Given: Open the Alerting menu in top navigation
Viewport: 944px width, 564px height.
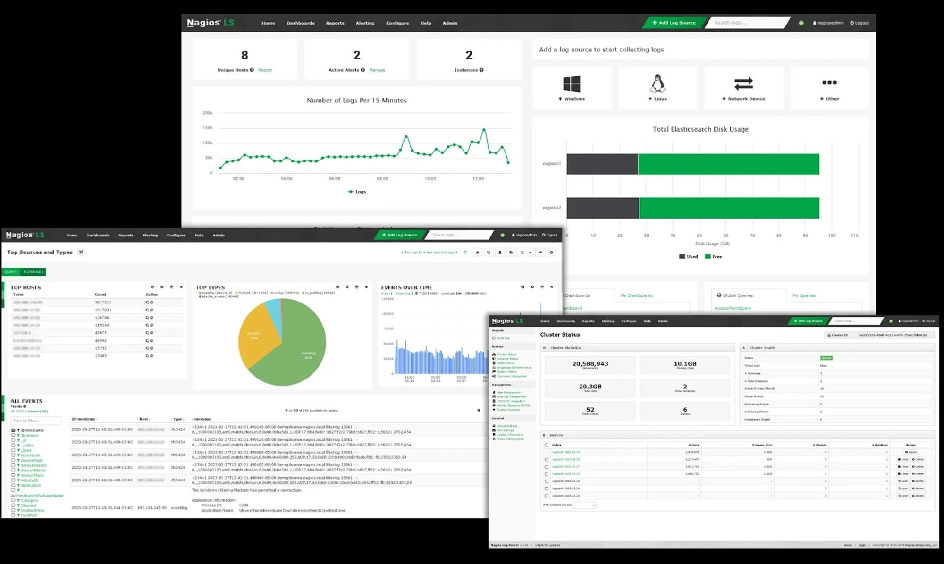Looking at the screenshot, I should [365, 23].
